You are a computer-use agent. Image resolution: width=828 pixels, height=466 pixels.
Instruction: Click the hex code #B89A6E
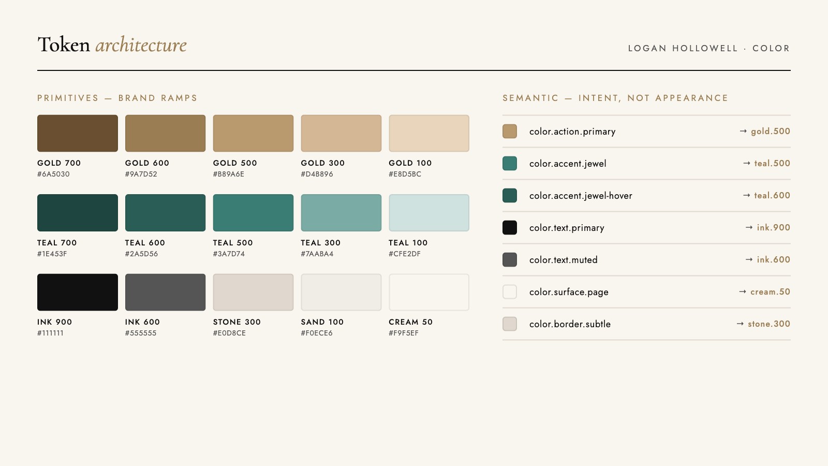point(229,174)
